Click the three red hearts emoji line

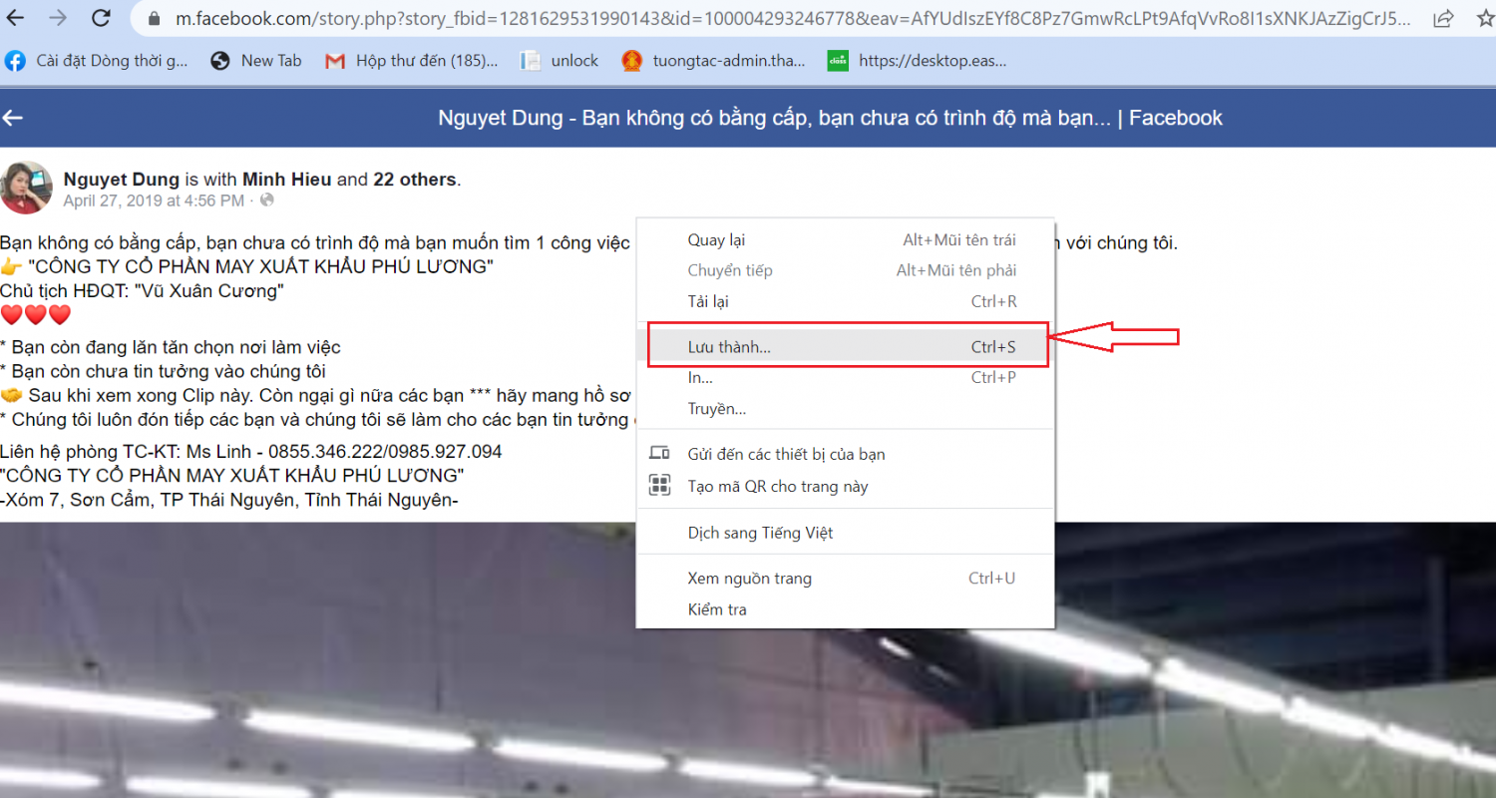click(36, 316)
